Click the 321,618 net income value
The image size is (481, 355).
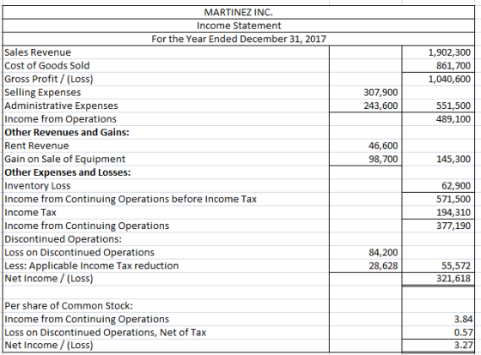454,279
